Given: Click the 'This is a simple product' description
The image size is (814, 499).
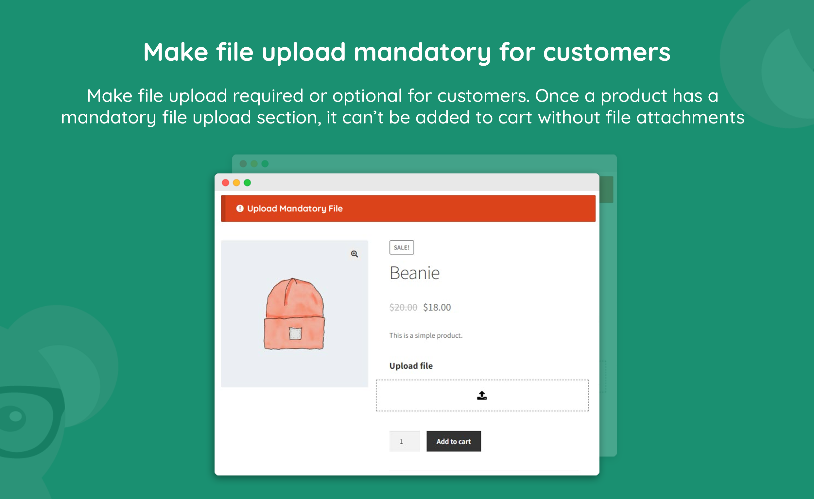Looking at the screenshot, I should (x=426, y=335).
